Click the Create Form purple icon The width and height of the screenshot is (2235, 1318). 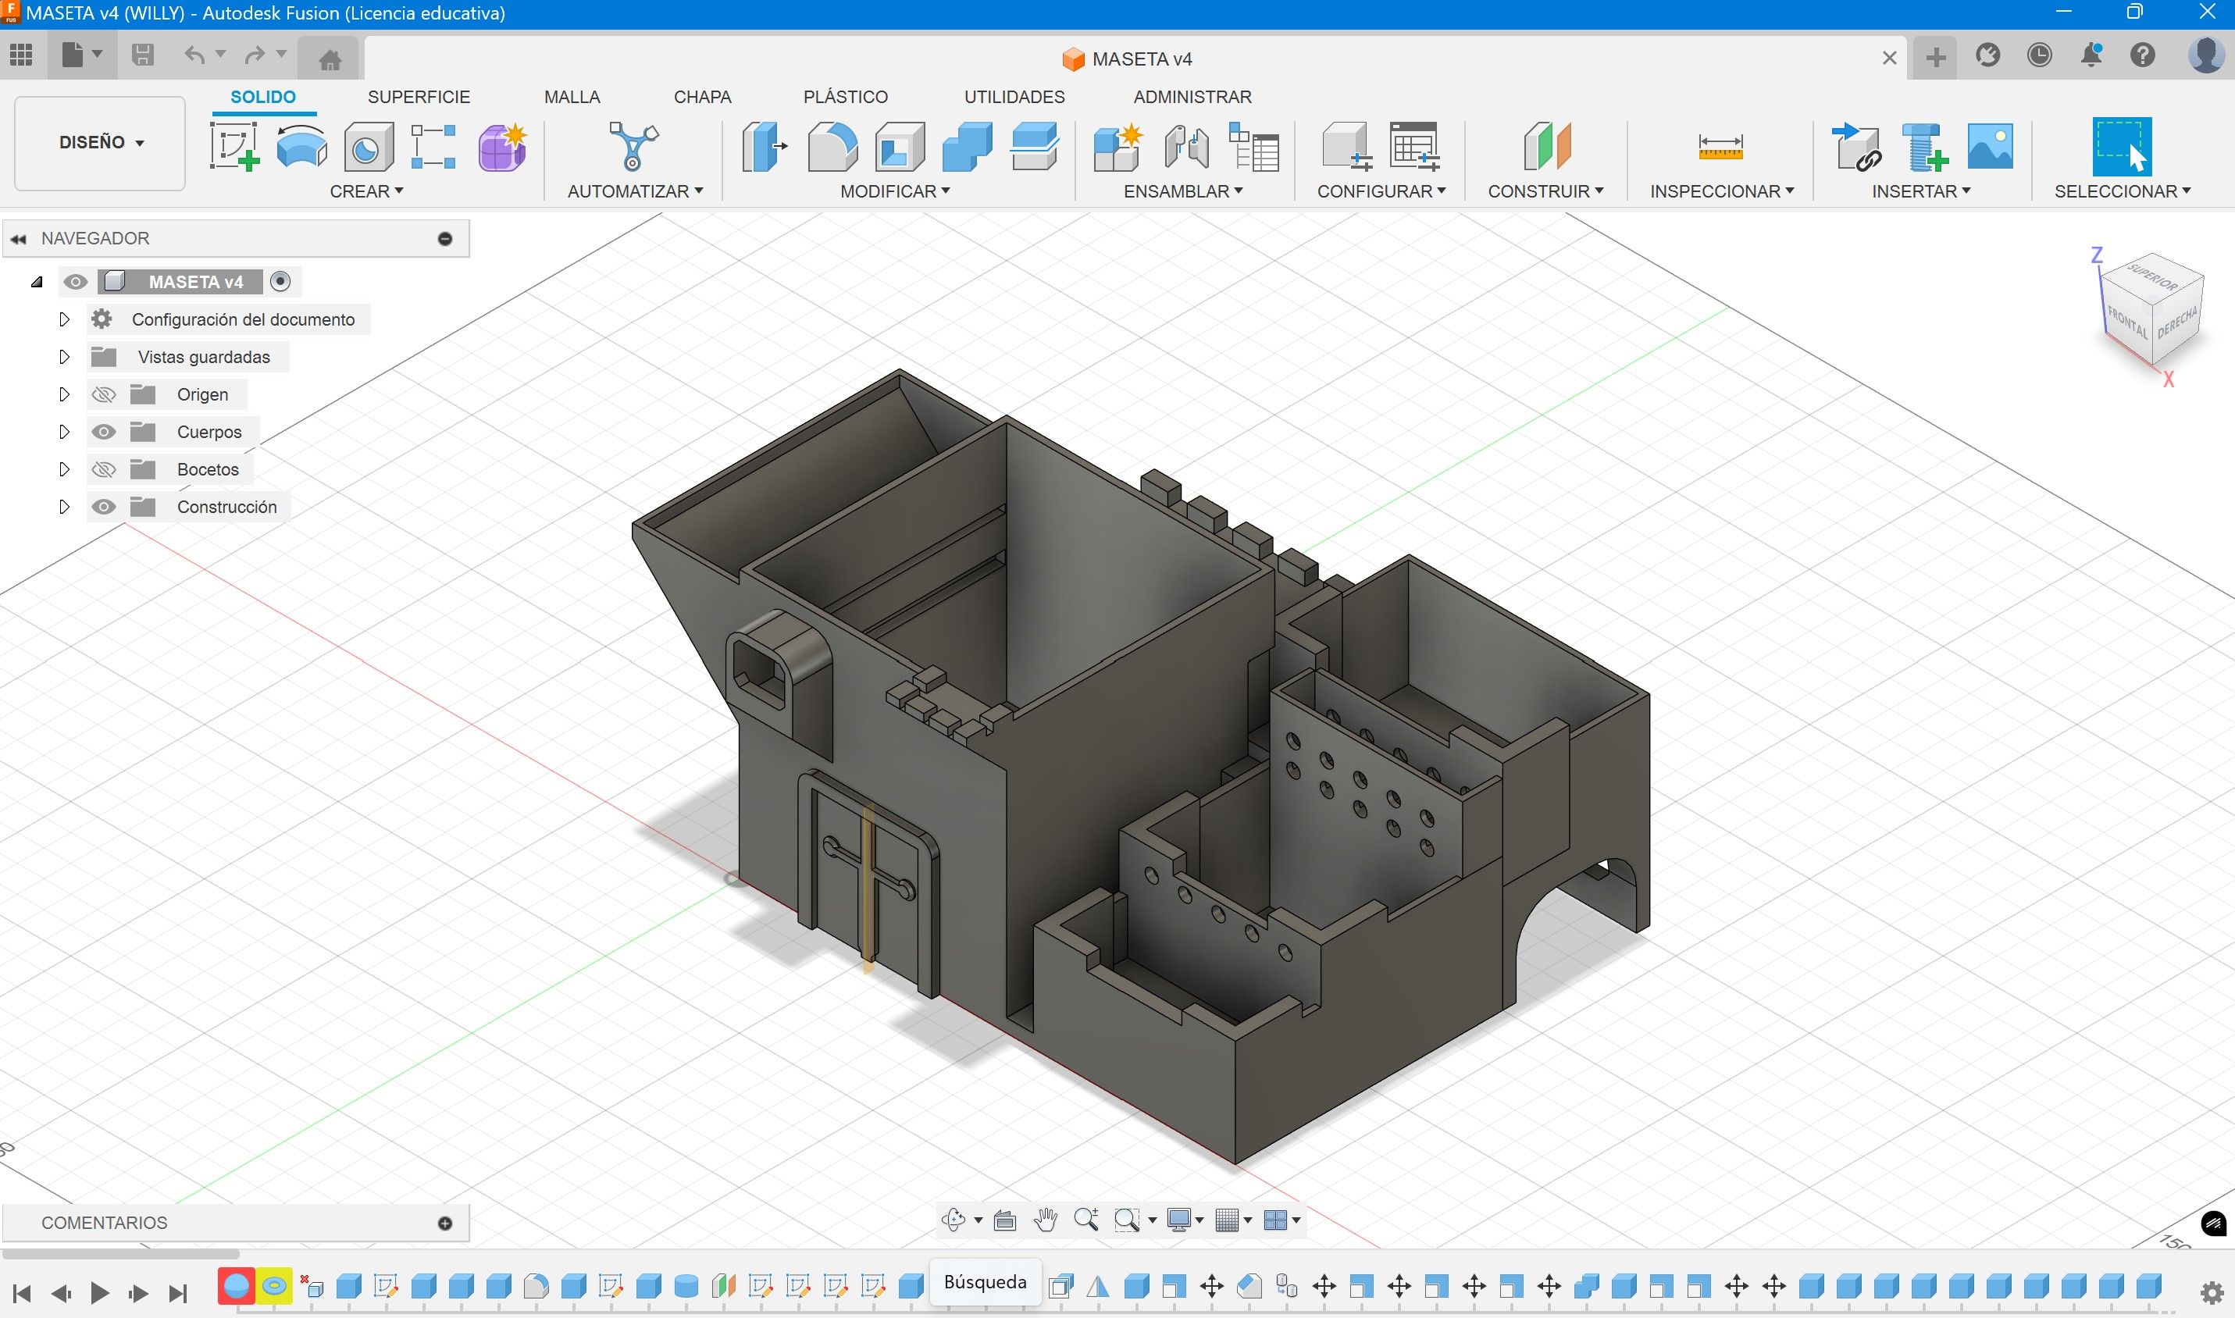[x=503, y=147]
